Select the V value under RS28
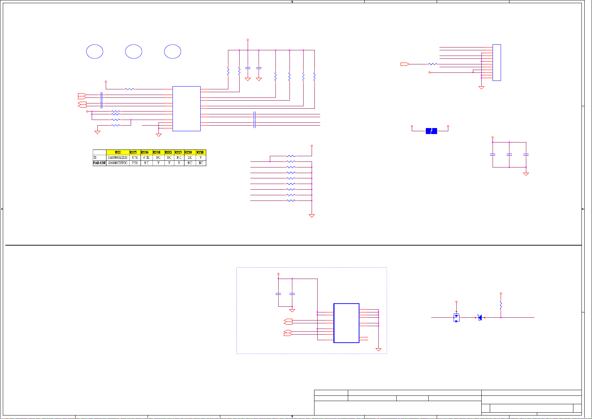The height and width of the screenshot is (419, 592). 201,158
